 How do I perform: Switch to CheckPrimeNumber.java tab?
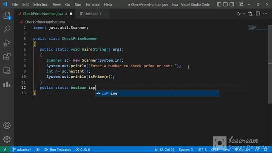45,14
